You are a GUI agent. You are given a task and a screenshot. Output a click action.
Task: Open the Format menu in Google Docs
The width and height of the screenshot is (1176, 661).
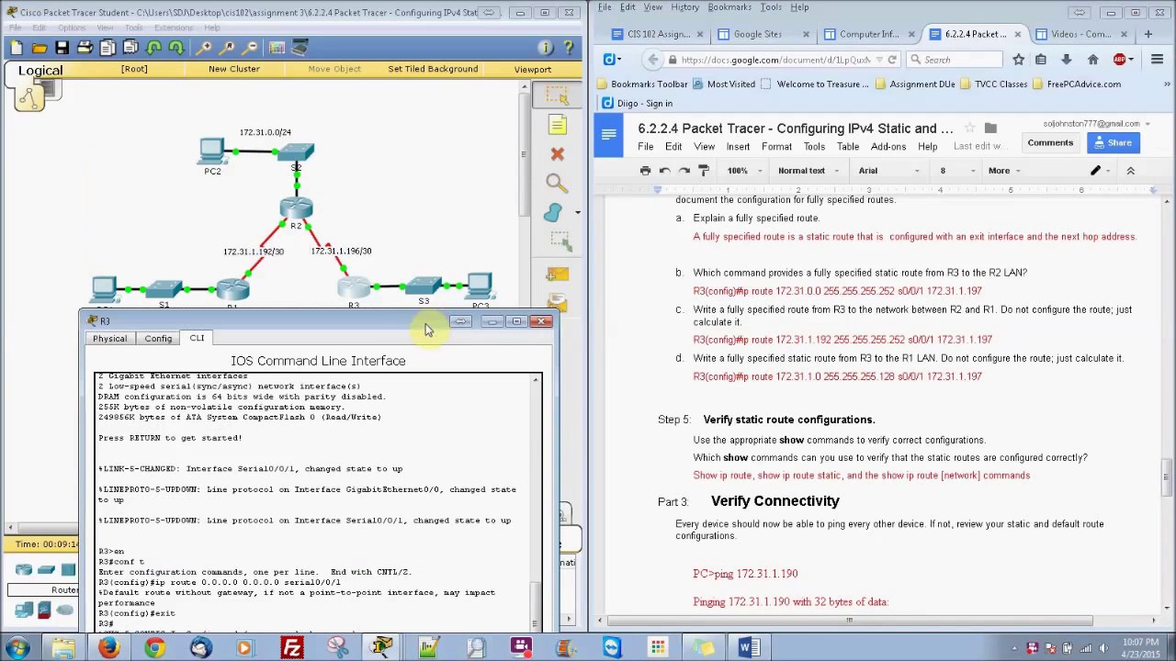776,147
